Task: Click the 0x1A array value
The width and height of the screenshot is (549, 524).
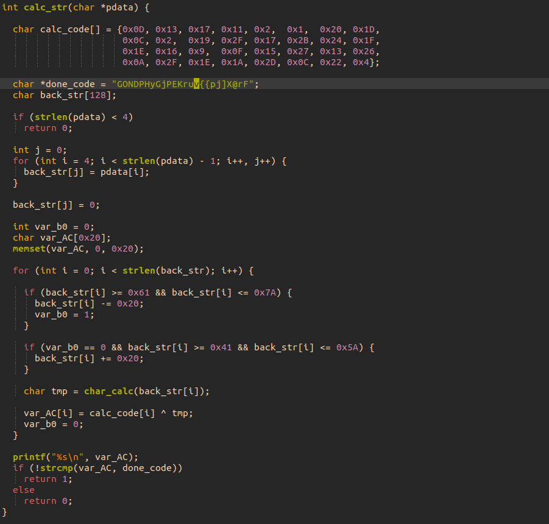Action: 232,62
